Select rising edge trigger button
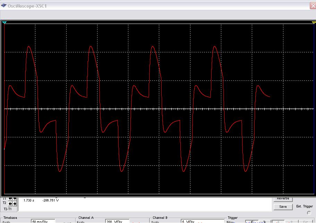The height and width of the screenshot is (223, 316). 253,222
